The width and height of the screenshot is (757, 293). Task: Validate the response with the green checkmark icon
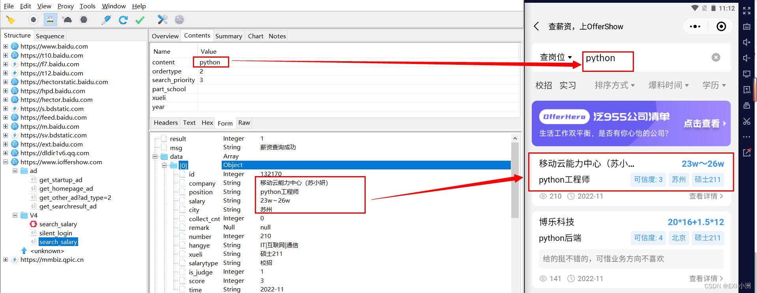(140, 20)
